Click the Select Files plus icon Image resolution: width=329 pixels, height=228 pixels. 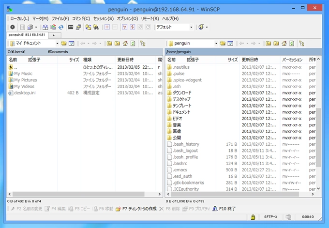pos(107,27)
